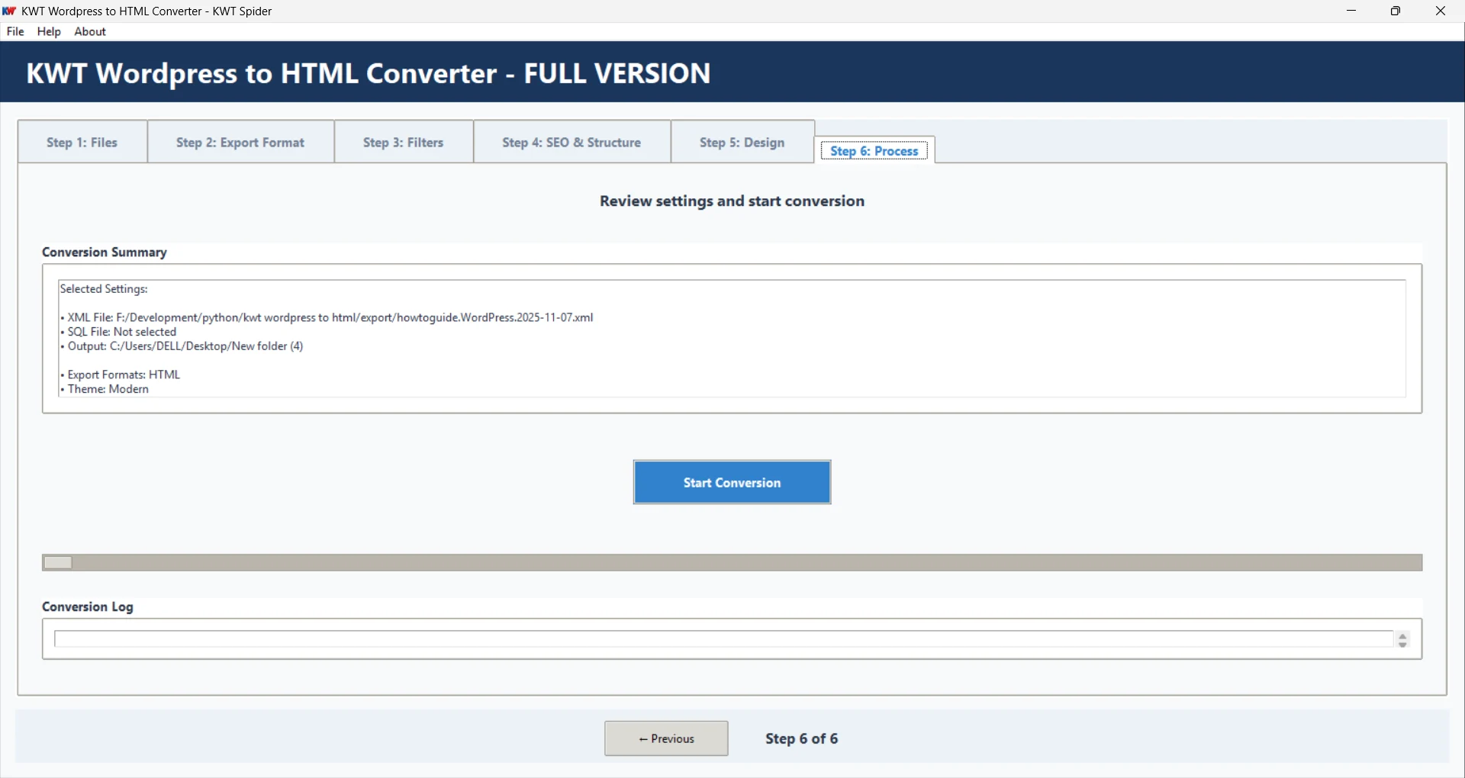Switch to Step 5: Design tab

pyautogui.click(x=742, y=143)
